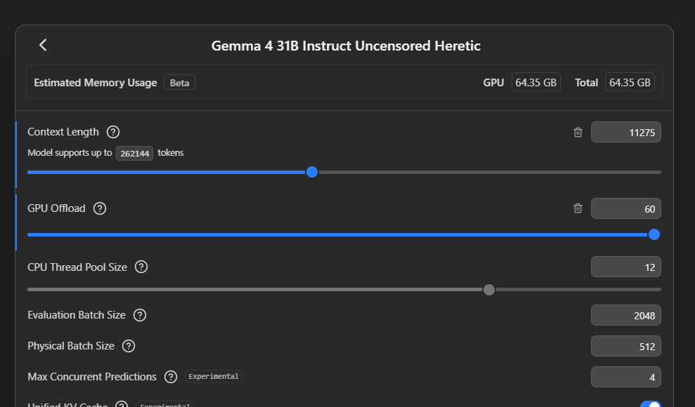Image resolution: width=695 pixels, height=407 pixels.
Task: Edit Evaluation Batch Size field 2048
Action: [626, 316]
